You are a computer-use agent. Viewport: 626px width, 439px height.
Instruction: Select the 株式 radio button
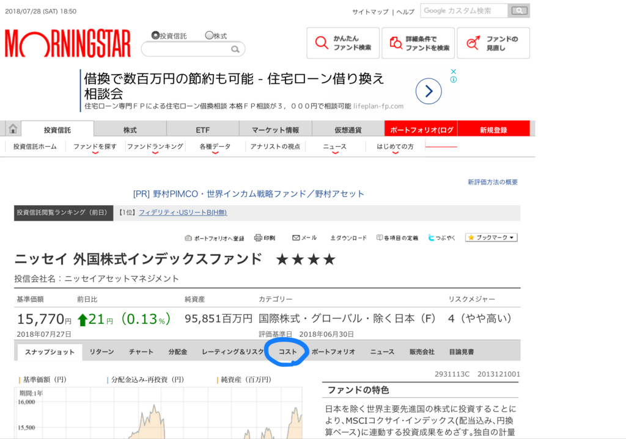tap(209, 35)
